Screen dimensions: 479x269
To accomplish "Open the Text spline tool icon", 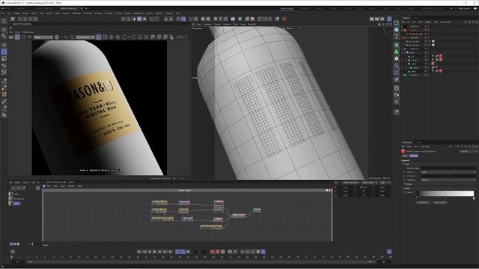I will click(x=397, y=37).
